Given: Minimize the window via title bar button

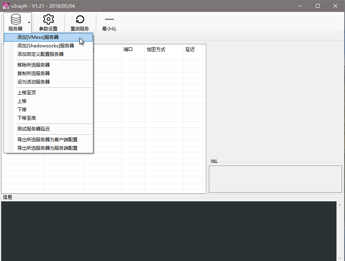Looking at the screenshot, I should (x=300, y=6).
